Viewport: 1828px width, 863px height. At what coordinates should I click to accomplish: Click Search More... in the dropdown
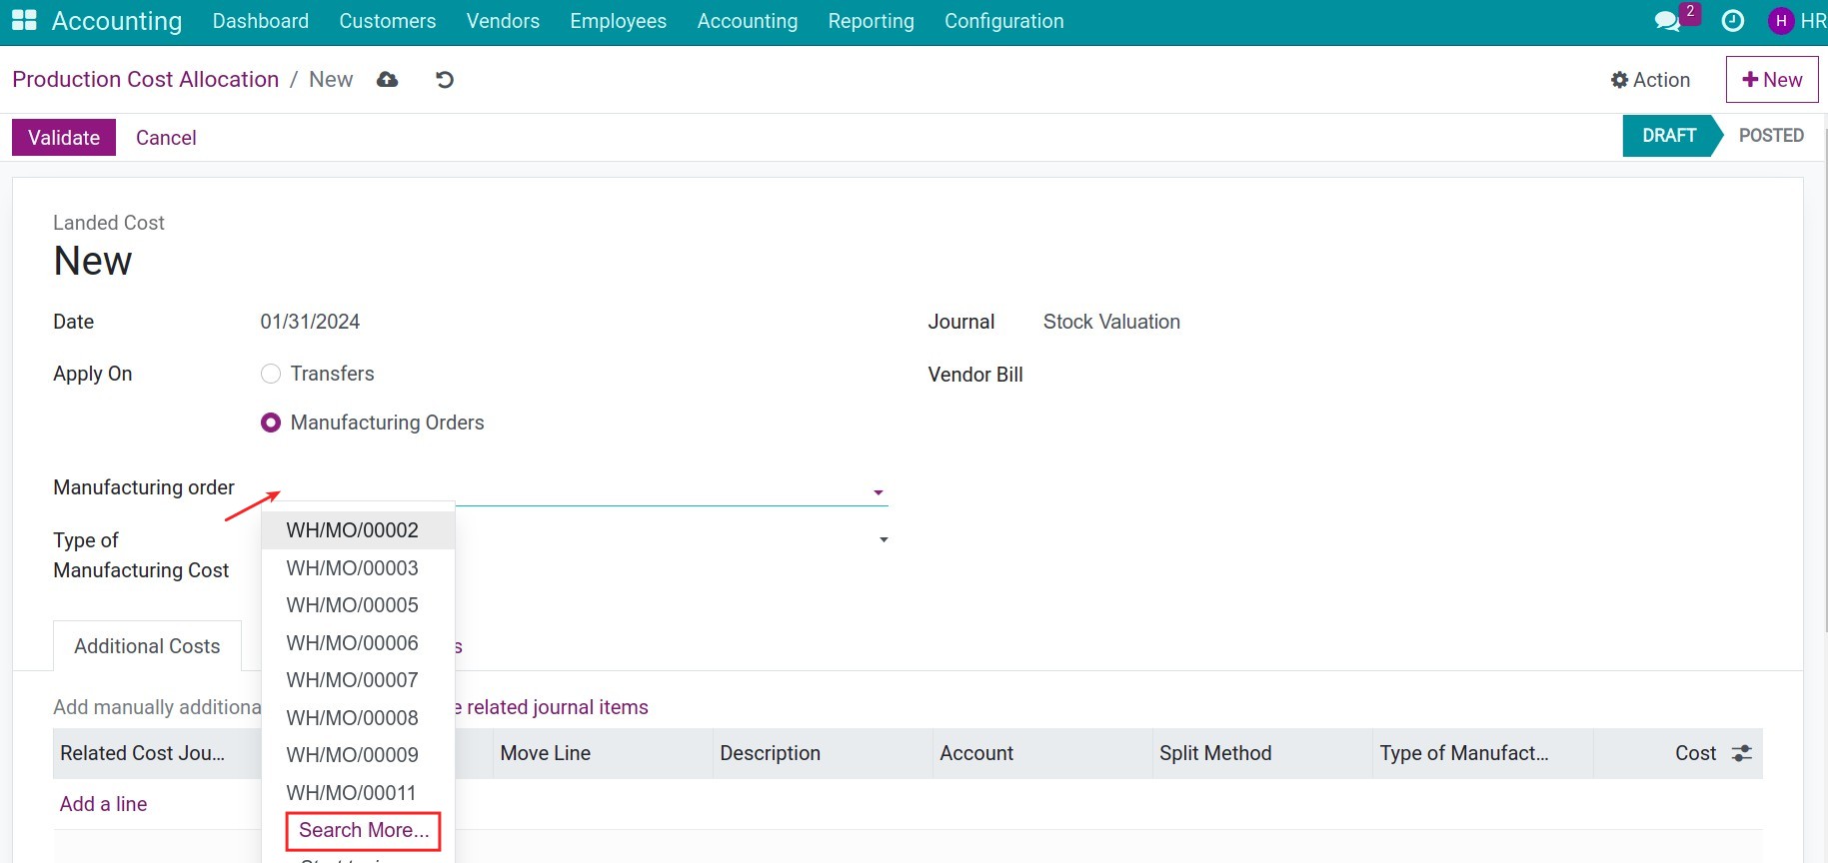click(x=363, y=830)
